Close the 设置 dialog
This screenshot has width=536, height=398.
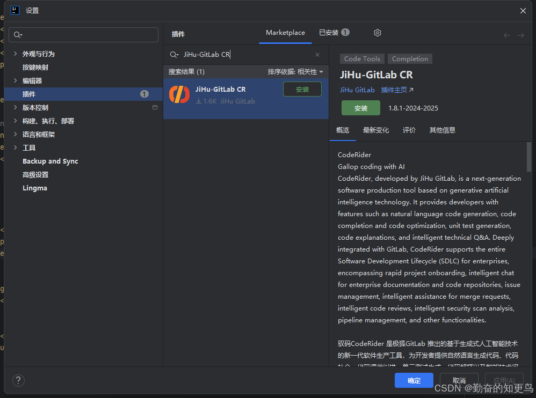coord(523,11)
